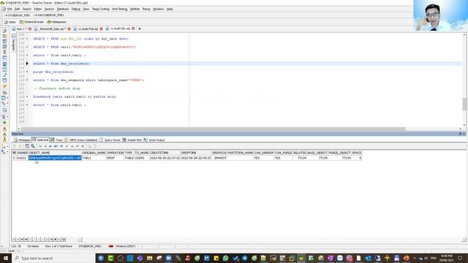The height and width of the screenshot is (263, 468).
Task: Open the Script Output tab
Action: [154, 140]
